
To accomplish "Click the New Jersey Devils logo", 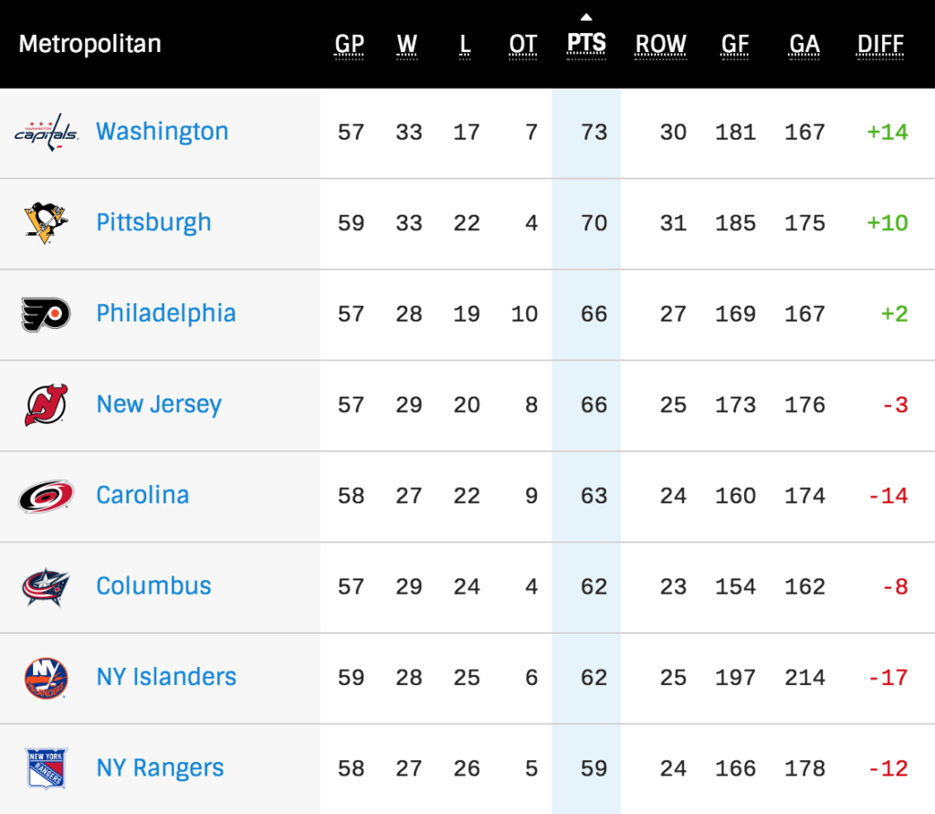I will click(46, 405).
